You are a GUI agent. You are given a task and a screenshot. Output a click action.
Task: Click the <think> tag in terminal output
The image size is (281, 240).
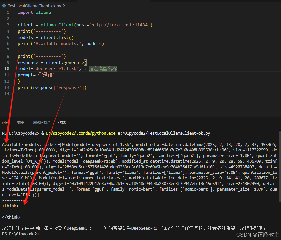pyautogui.click(x=10, y=206)
